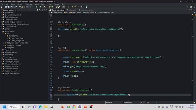
Task: Click Writable status bar entry
Action: pyautogui.click(x=109, y=102)
